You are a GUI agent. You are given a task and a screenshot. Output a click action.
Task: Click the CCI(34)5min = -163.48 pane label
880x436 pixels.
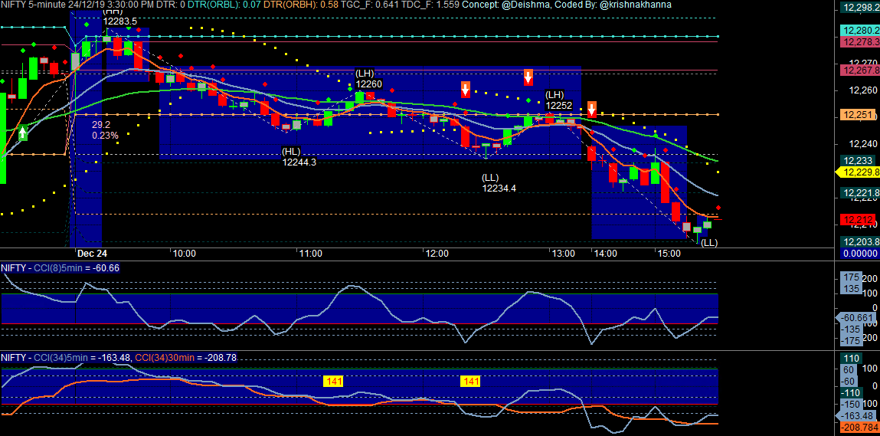(x=82, y=357)
